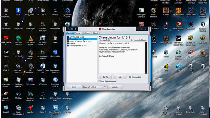The width and height of the screenshot is (210, 118).
Task: Select Google SketchUp 7 desktop icon
Action: pyautogui.click(x=6, y=96)
